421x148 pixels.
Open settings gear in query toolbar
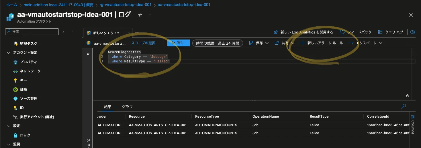coord(413,32)
